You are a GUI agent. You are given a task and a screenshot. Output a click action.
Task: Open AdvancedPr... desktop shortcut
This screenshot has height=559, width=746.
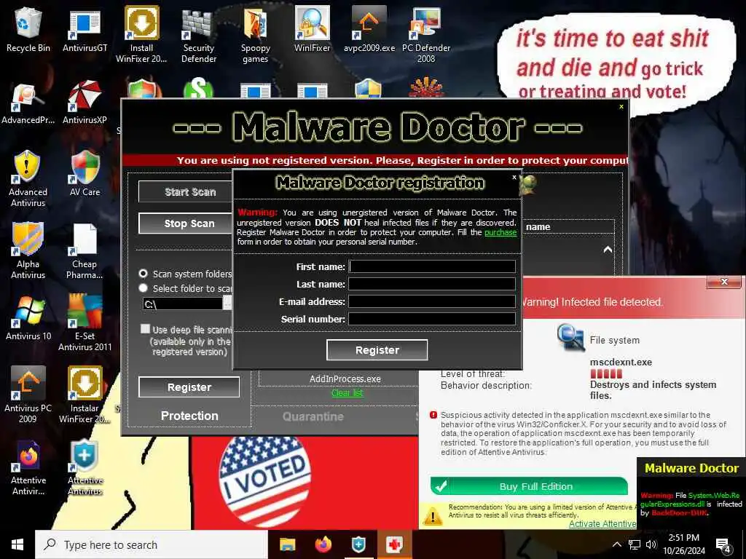tap(28, 103)
